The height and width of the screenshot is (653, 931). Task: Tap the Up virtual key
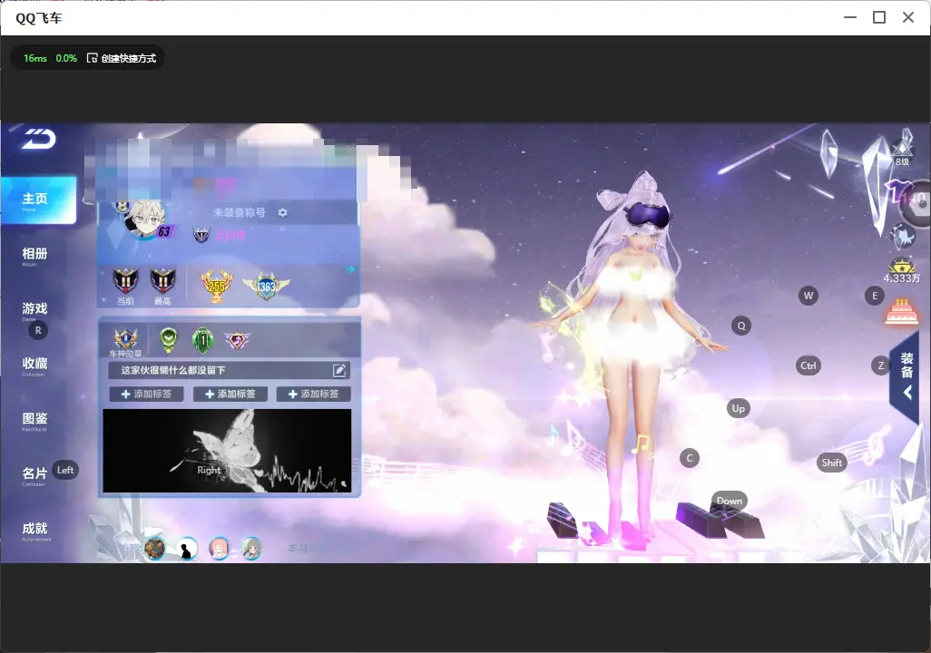click(x=738, y=408)
